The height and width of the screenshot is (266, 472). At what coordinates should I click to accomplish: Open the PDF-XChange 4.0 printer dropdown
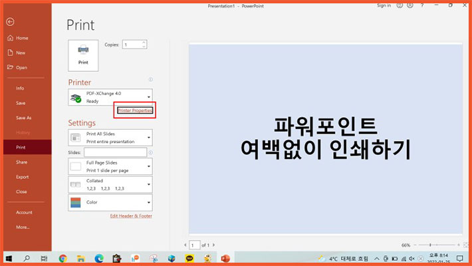(110, 97)
